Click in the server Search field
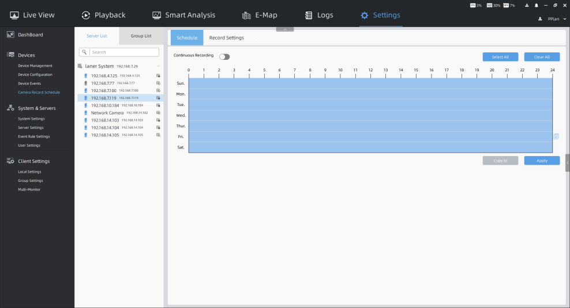 (123, 52)
